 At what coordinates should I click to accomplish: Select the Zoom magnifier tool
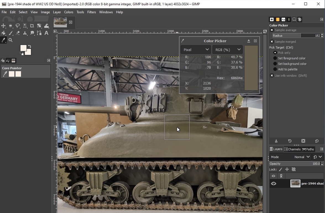pos(11,40)
